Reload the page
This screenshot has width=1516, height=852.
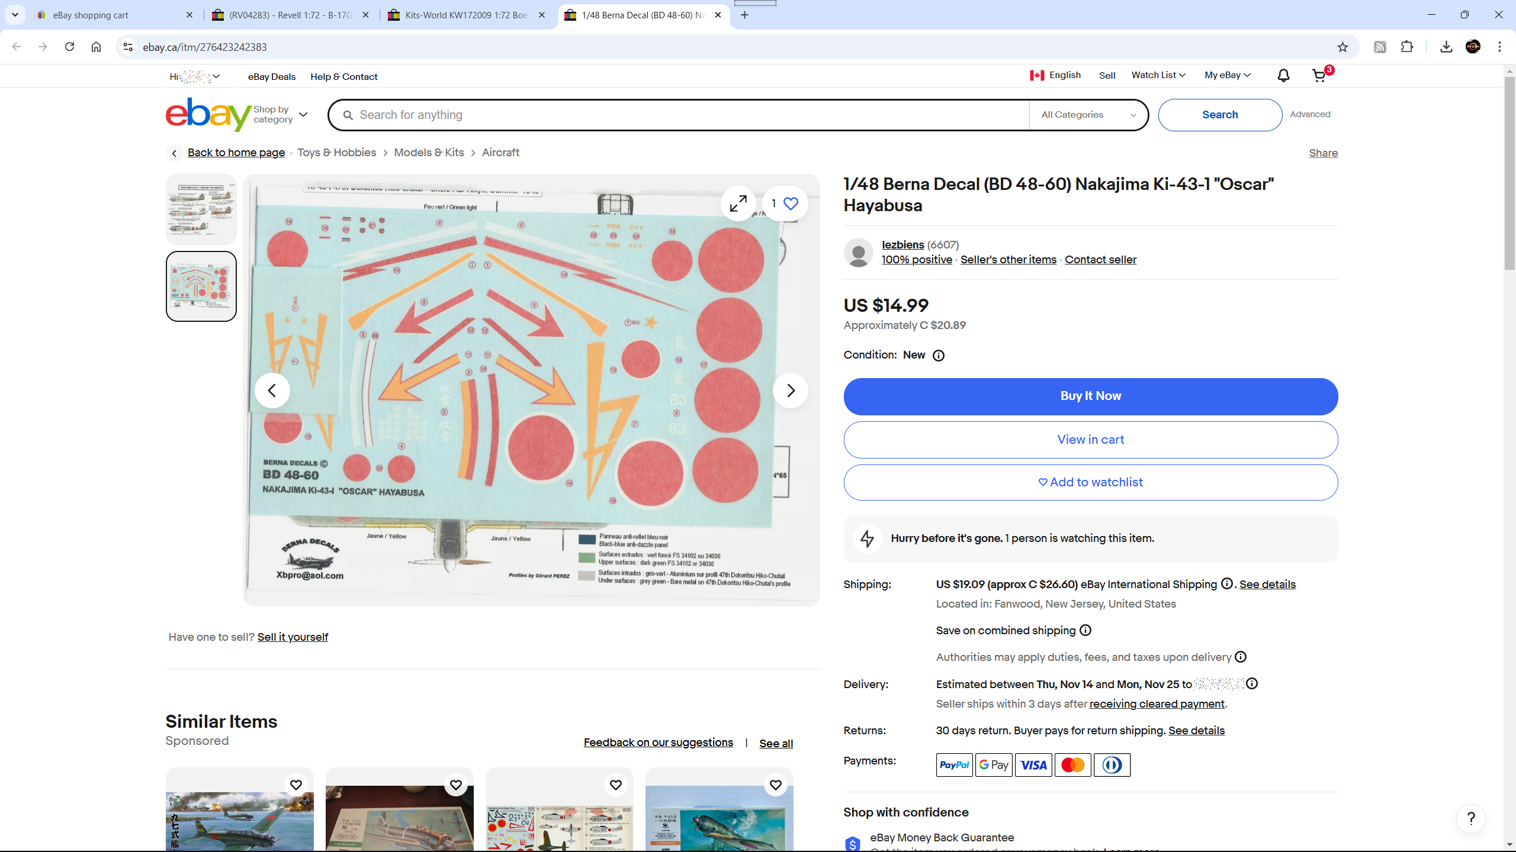pyautogui.click(x=69, y=47)
